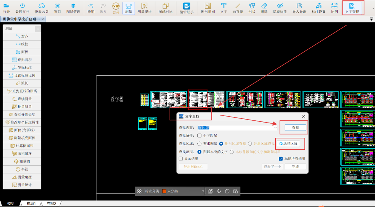Click the 选择区域 button
The image size is (375, 207).
288,144
